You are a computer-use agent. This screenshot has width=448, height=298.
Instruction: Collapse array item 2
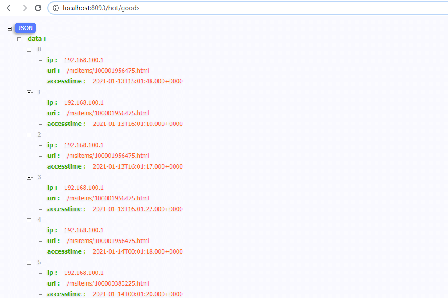tap(29, 135)
